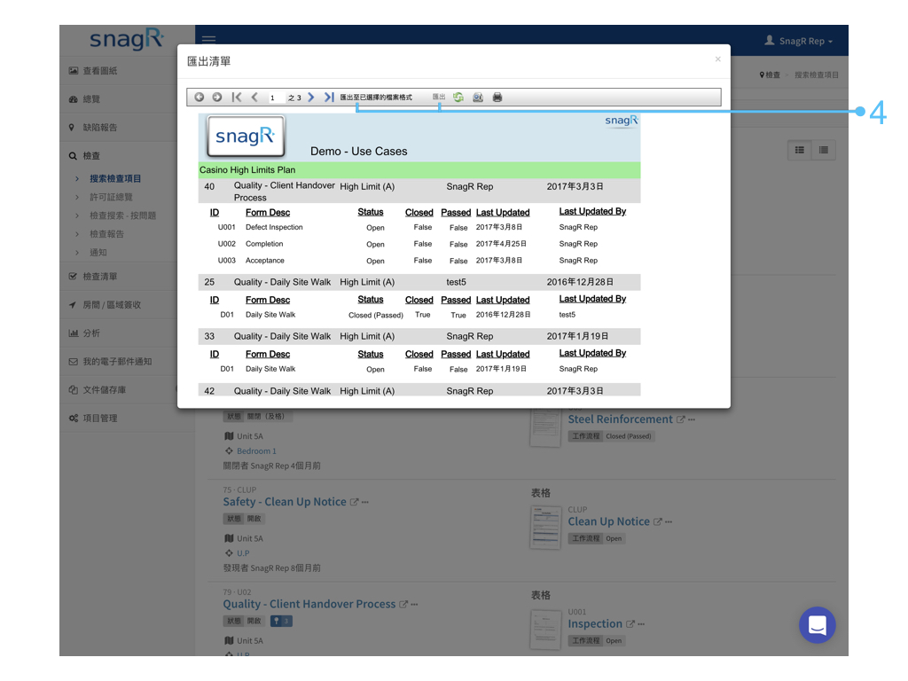This screenshot has width=908, height=681.
Task: Open the chat support bubble
Action: (x=817, y=625)
